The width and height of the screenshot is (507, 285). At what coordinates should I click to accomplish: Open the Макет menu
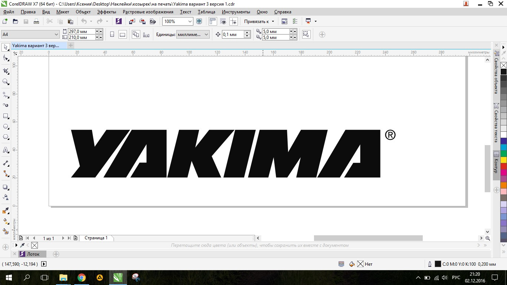tap(63, 12)
